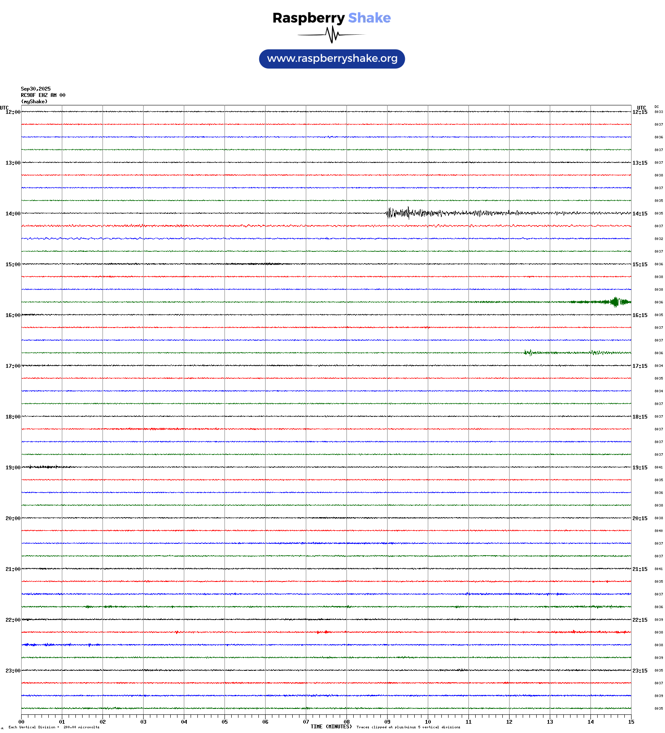
Task: Click the red spike on the 22:15 trace
Action: [x=325, y=632]
